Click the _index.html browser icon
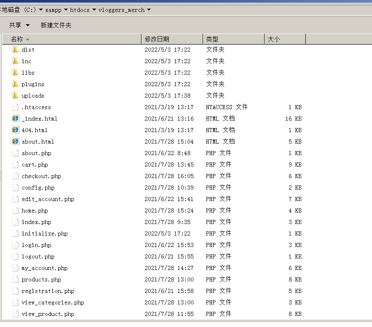This screenshot has width=372, height=327. [x=15, y=119]
